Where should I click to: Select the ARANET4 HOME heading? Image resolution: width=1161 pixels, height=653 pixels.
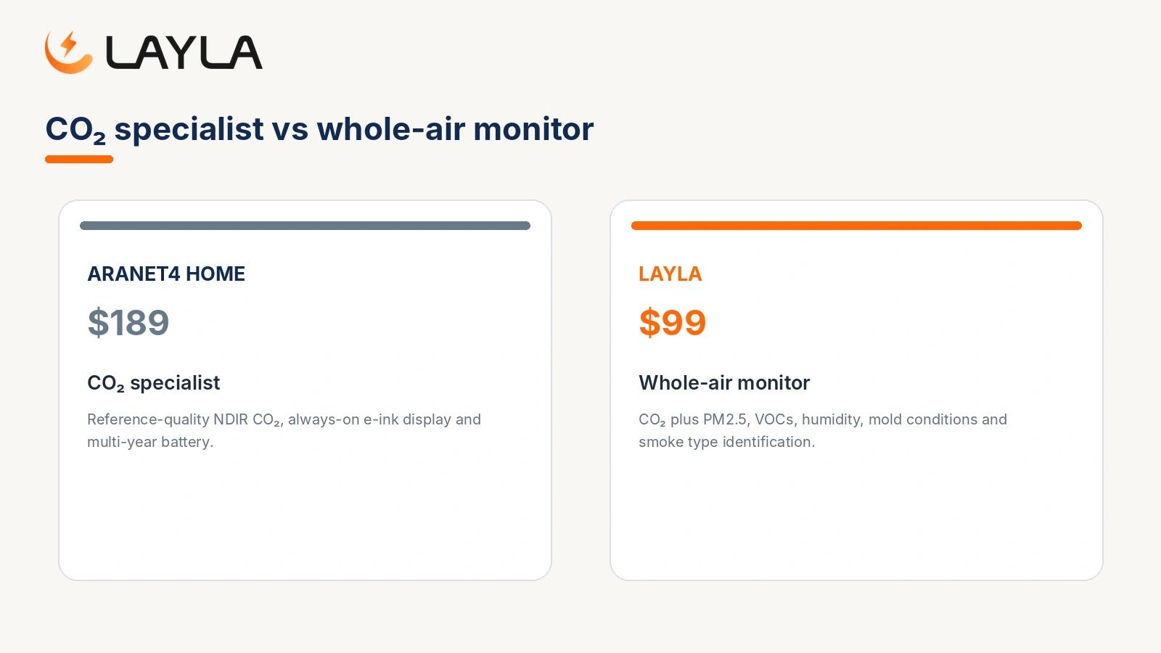pyautogui.click(x=166, y=274)
